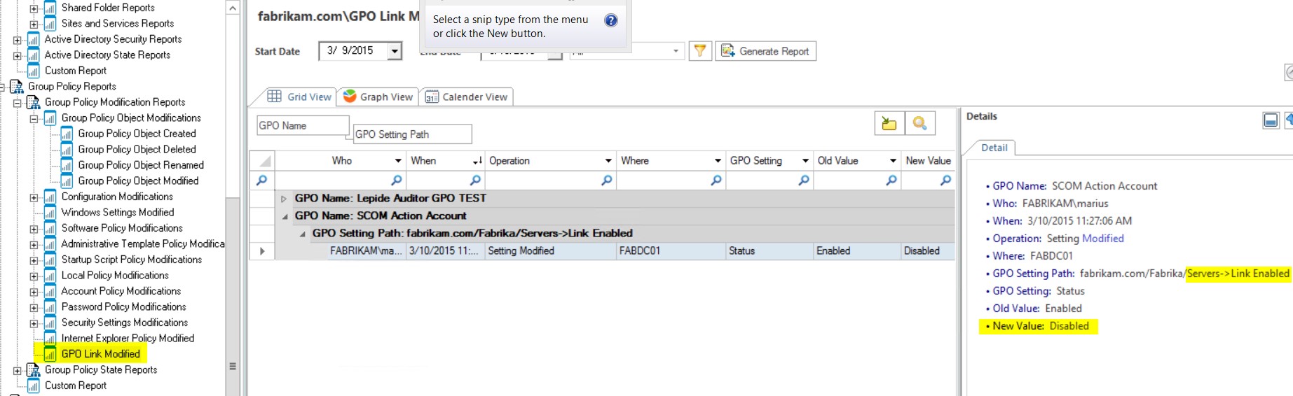Open the Start Date dropdown

[x=395, y=51]
